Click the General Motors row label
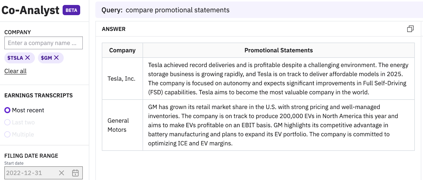This screenshot has height=180, width=423. click(x=118, y=125)
